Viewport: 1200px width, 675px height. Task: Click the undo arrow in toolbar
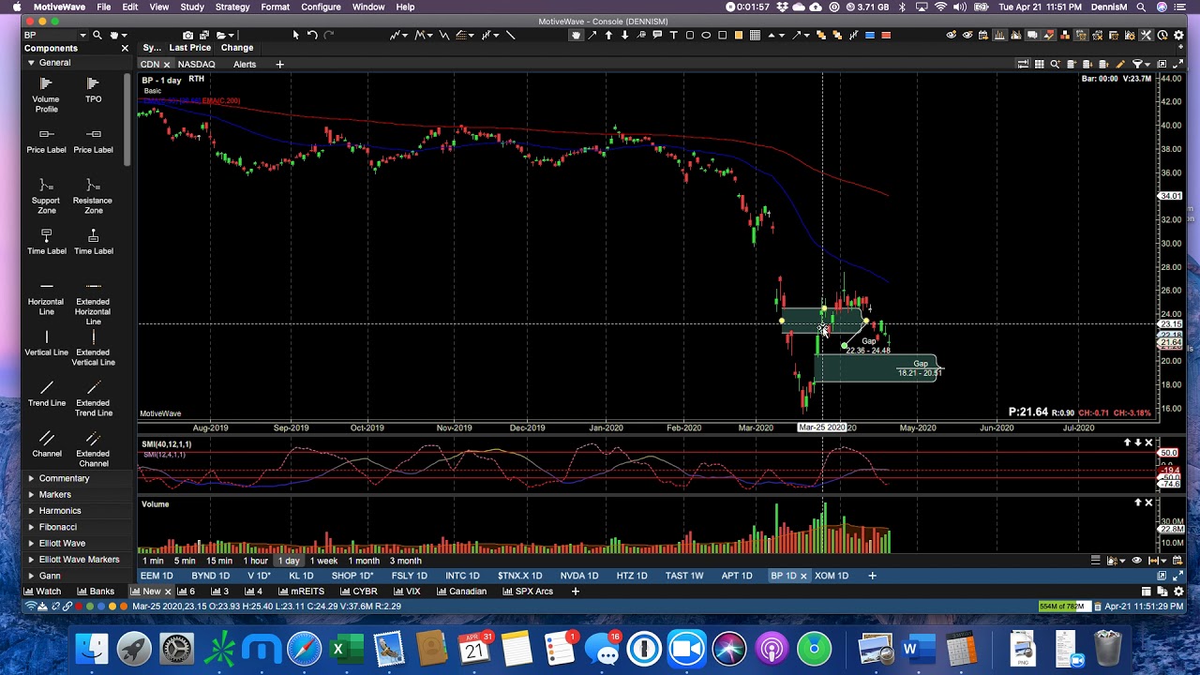point(312,35)
